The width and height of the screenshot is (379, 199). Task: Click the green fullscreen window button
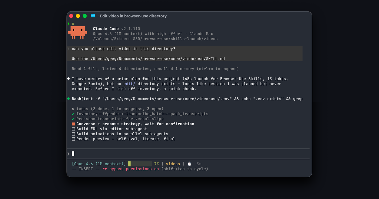(x=85, y=16)
